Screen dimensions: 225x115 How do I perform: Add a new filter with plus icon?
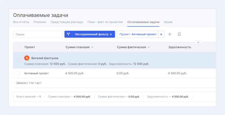(x=170, y=34)
